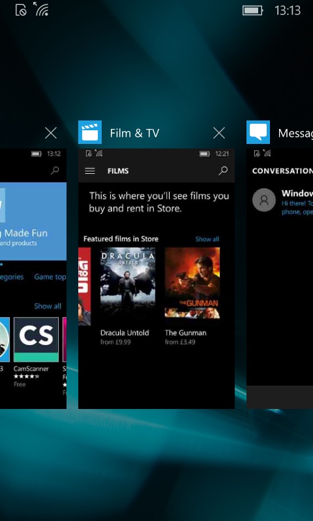Tap contact avatar in Messaging conversation

pos(264,200)
